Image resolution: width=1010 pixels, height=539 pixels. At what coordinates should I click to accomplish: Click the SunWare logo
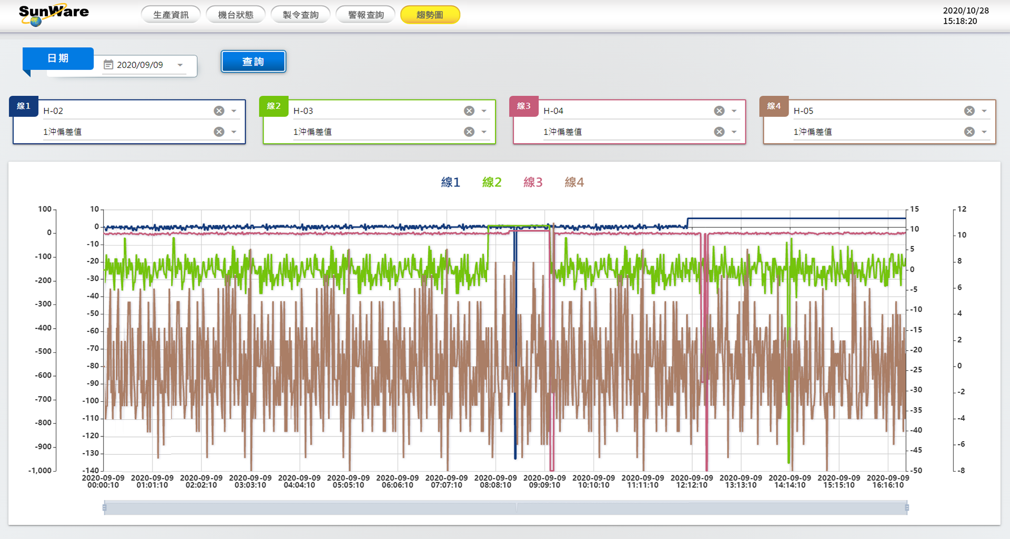[53, 15]
